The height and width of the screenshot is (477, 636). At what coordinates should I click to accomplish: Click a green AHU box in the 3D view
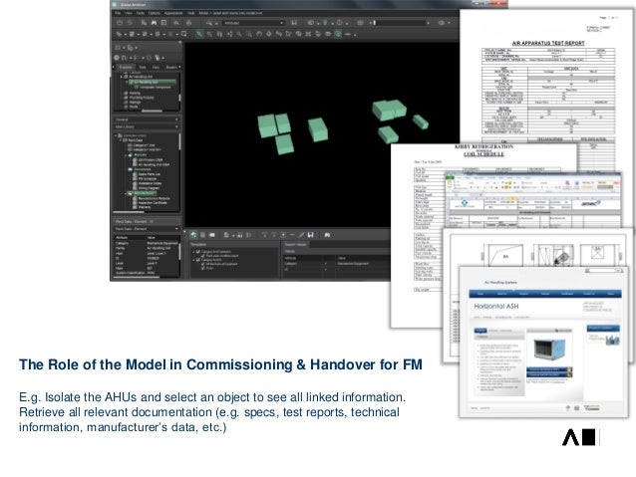click(x=267, y=124)
